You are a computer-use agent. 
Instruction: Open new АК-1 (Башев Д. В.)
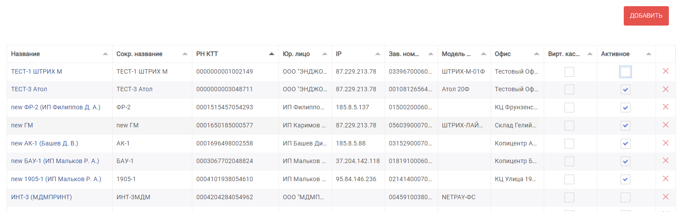click(45, 143)
